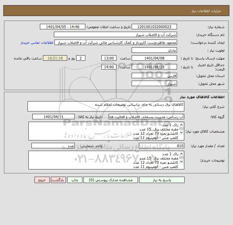The height and width of the screenshot is (225, 233).
Task: Click requester field 'محمود طاهردوست'
Action: point(116,43)
